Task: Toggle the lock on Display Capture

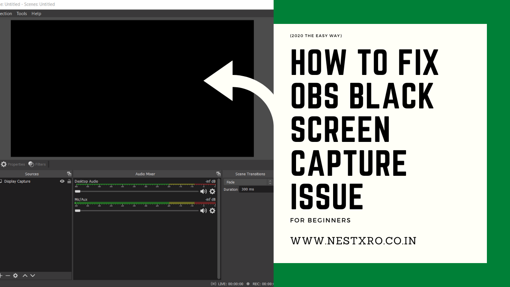Action: pos(69,181)
